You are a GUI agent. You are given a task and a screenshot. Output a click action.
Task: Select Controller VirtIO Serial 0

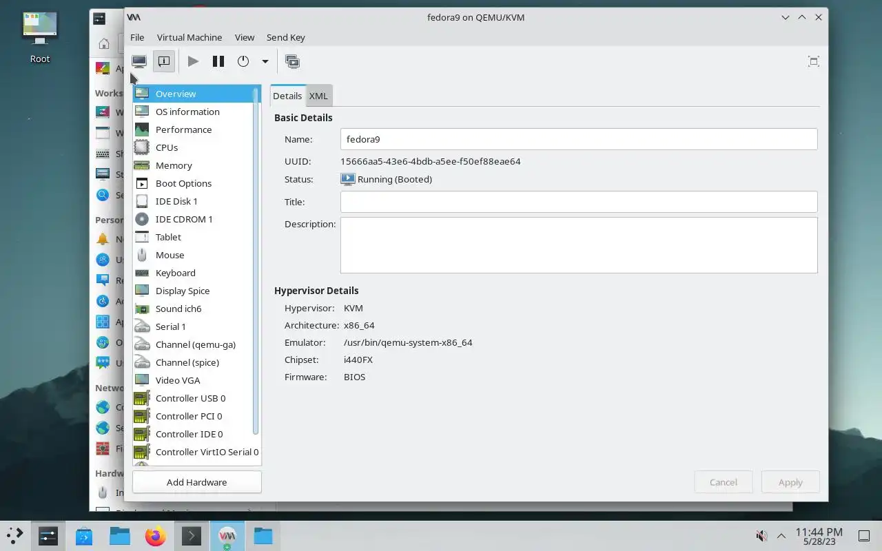(x=197, y=452)
